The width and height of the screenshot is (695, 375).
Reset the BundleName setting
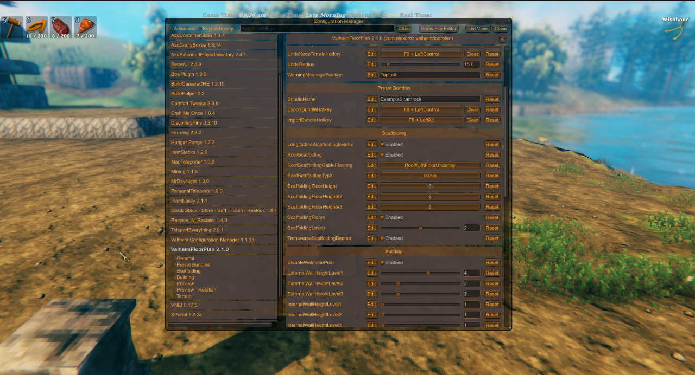492,100
